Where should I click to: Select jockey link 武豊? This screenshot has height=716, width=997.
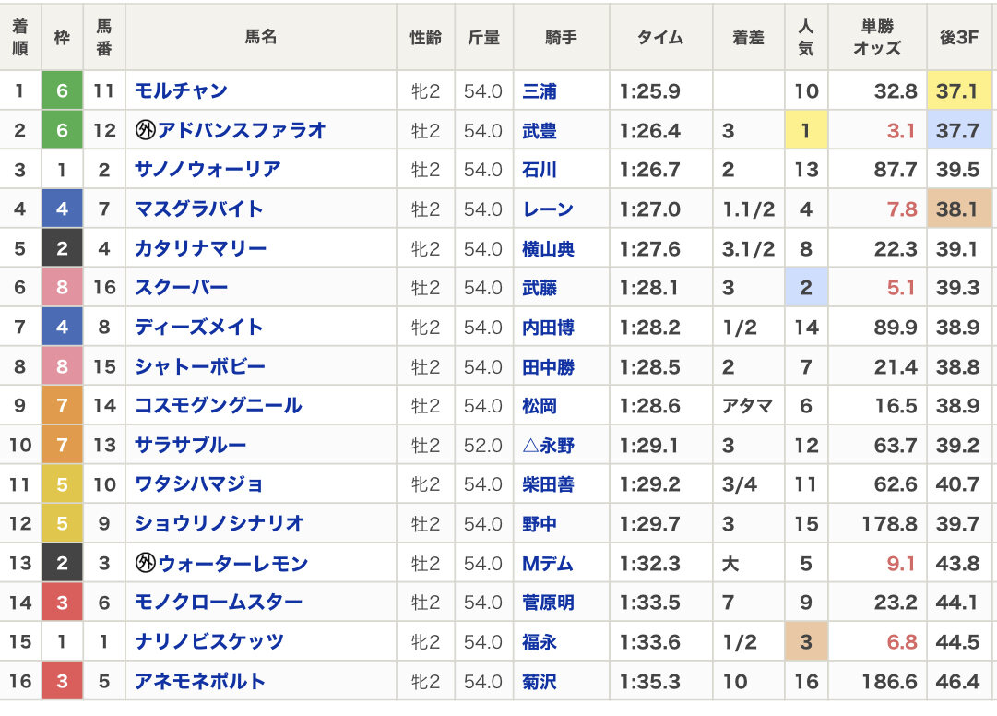540,131
